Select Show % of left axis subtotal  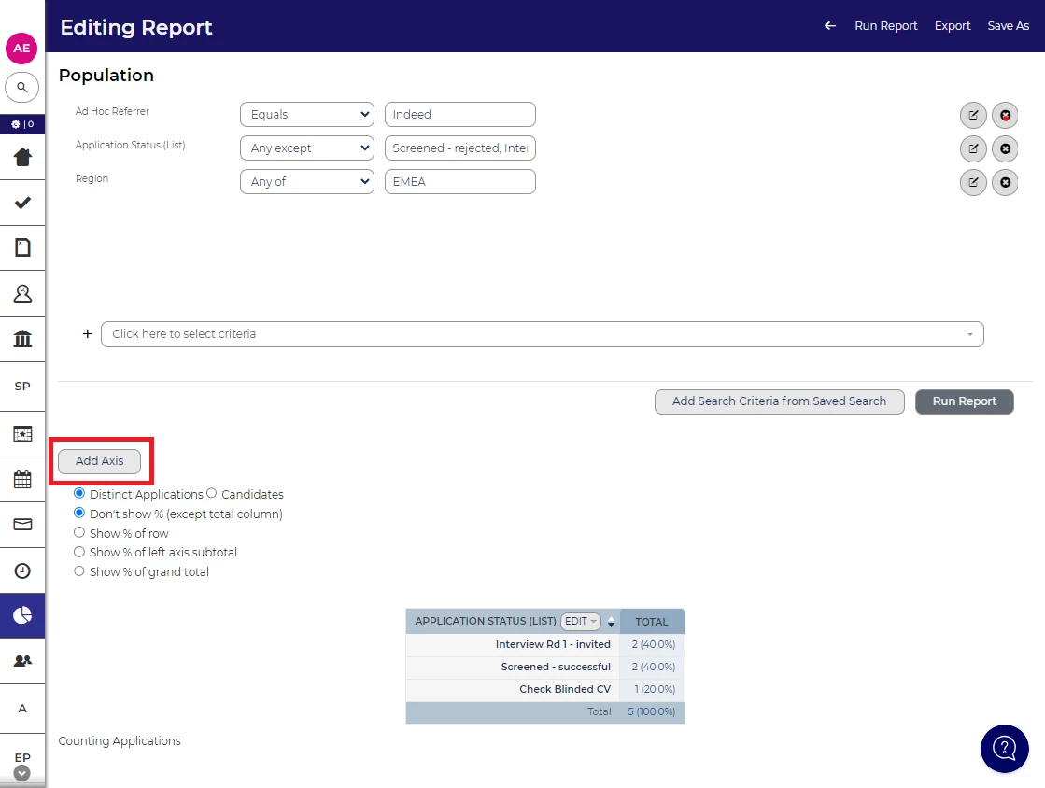79,552
